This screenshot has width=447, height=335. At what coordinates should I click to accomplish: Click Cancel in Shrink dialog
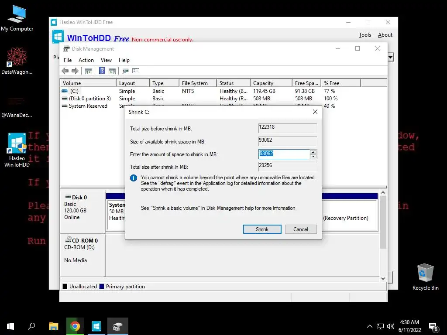[300, 229]
